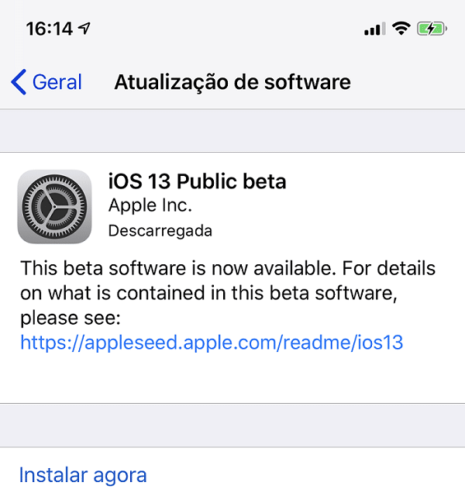Tap Instalar agora to install update
The width and height of the screenshot is (465, 496).
83,475
